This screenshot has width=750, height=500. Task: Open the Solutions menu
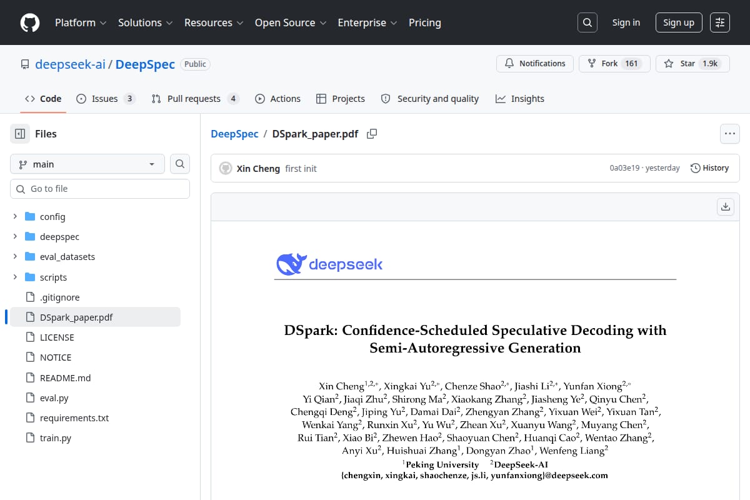[145, 22]
